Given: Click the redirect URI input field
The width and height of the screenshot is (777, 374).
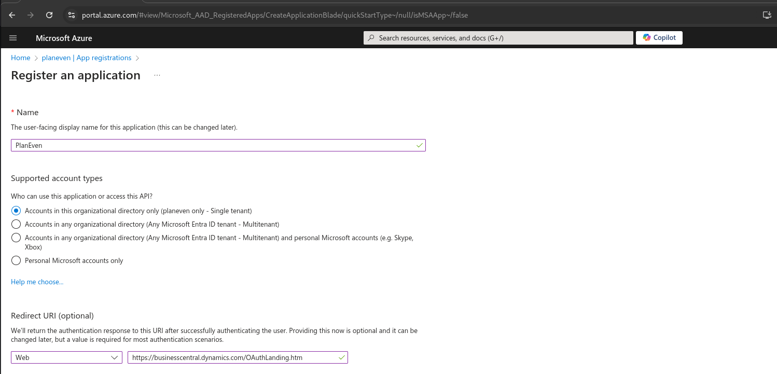Looking at the screenshot, I should (x=238, y=357).
